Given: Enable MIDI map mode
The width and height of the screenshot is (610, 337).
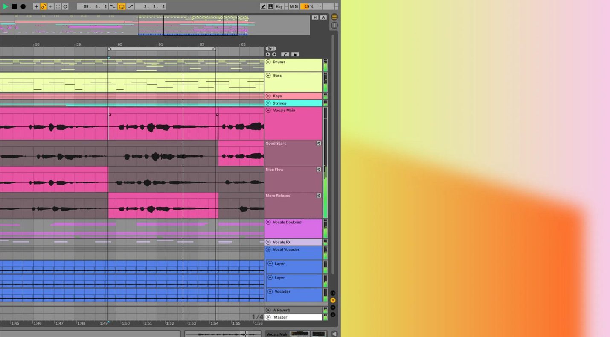Looking at the screenshot, I should (294, 6).
